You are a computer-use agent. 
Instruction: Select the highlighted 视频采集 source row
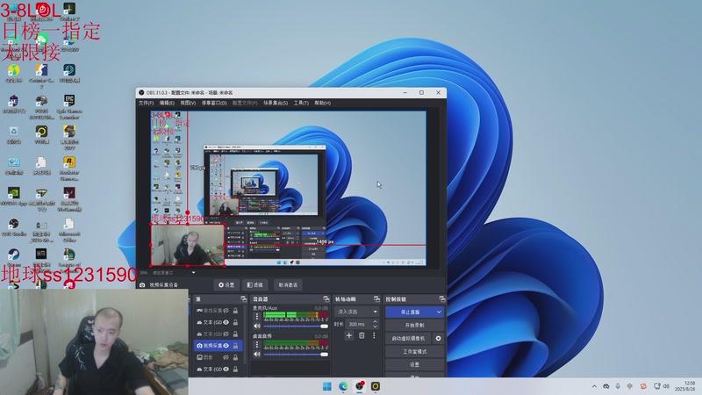[x=218, y=346]
